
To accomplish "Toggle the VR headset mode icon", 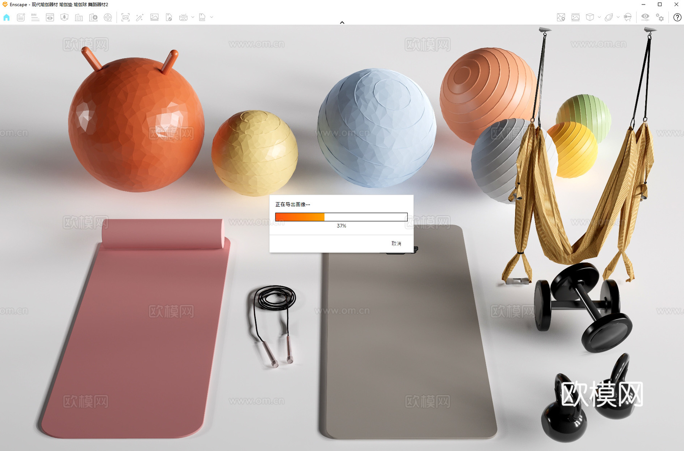I will 628,17.
